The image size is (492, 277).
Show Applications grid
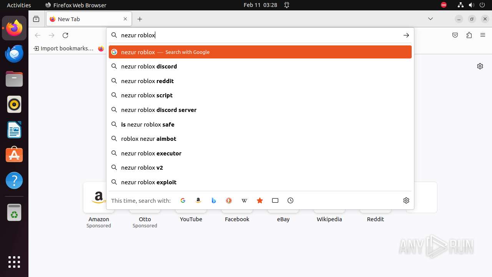point(14,262)
